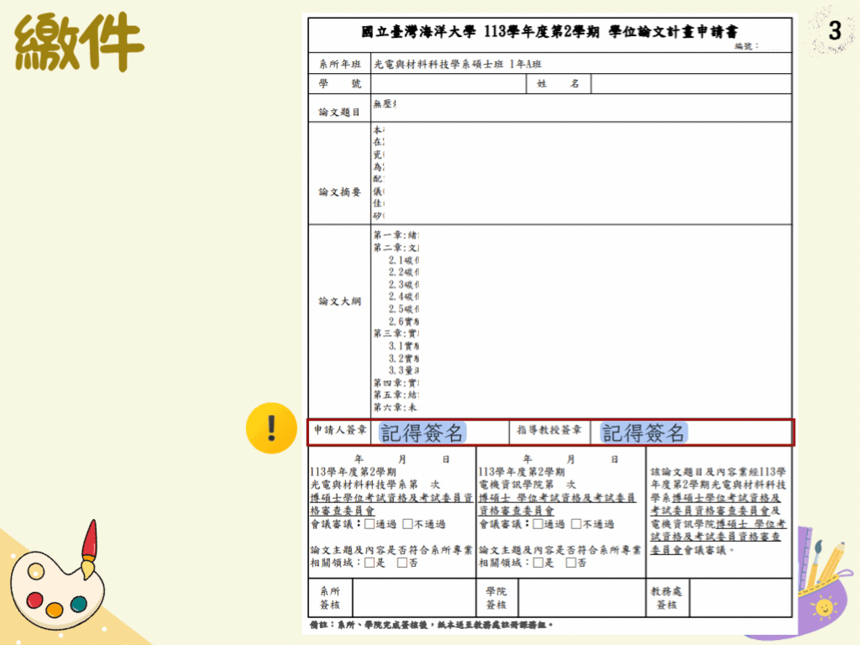Image resolution: width=860 pixels, height=645 pixels.
Task: Check 是 in 光電與材料科技學系 column 相關領域
Action: tap(370, 563)
